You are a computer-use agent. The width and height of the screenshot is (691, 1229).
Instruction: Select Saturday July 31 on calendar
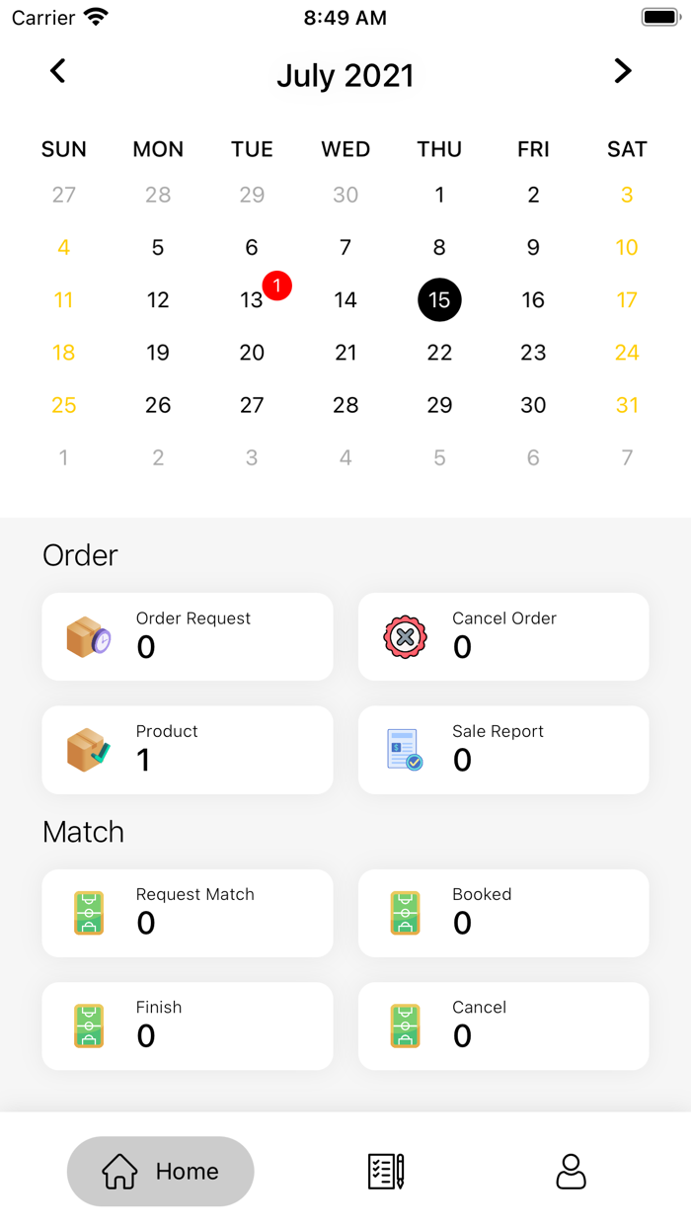coord(627,404)
